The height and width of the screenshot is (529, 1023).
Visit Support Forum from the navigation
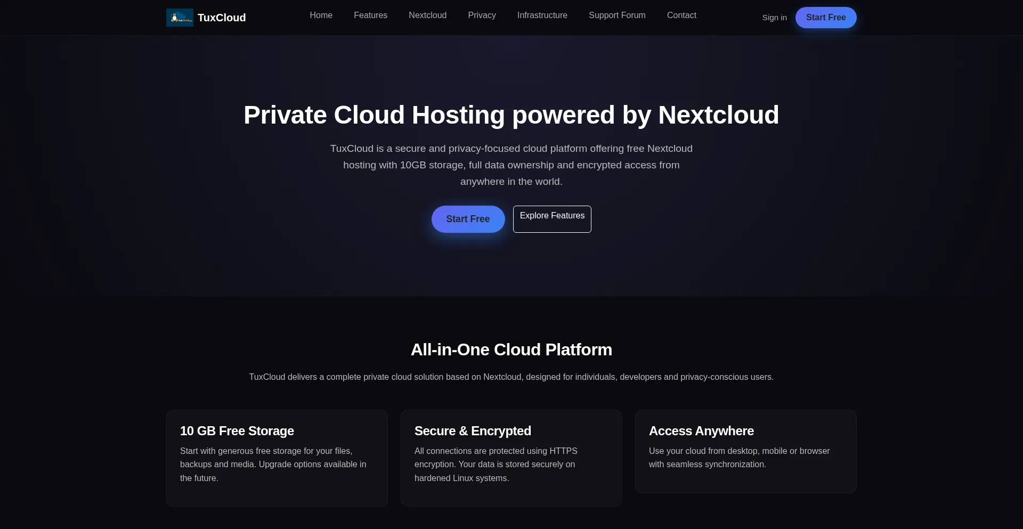617,15
